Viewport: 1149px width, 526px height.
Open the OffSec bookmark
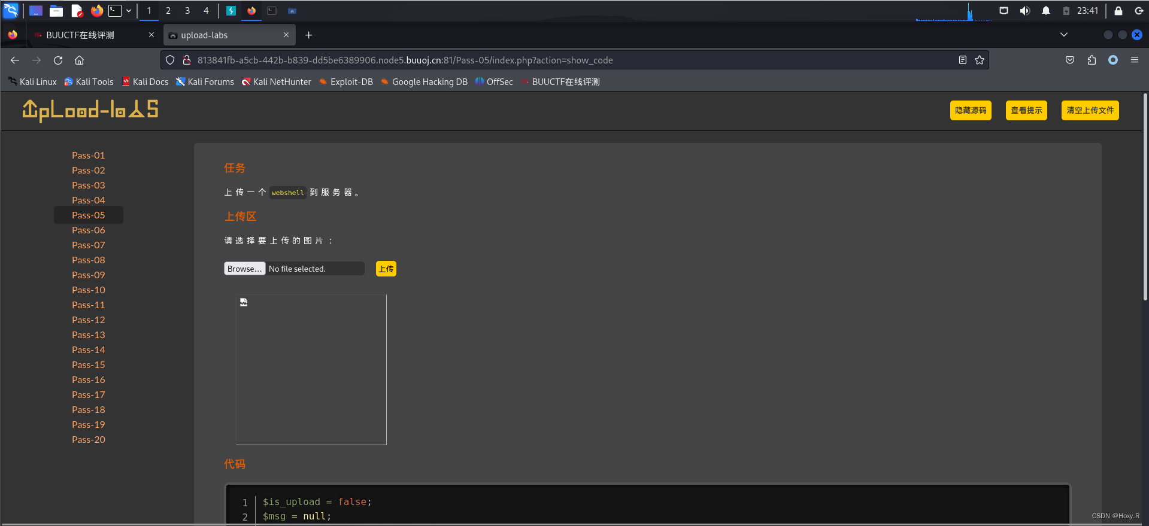click(x=494, y=82)
